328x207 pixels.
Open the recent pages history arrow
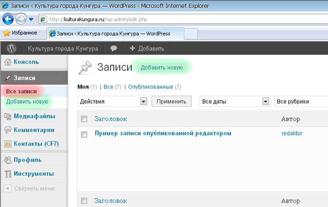click(x=31, y=19)
